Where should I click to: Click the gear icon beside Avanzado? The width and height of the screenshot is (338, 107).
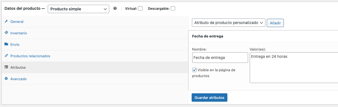pyautogui.click(x=6, y=79)
